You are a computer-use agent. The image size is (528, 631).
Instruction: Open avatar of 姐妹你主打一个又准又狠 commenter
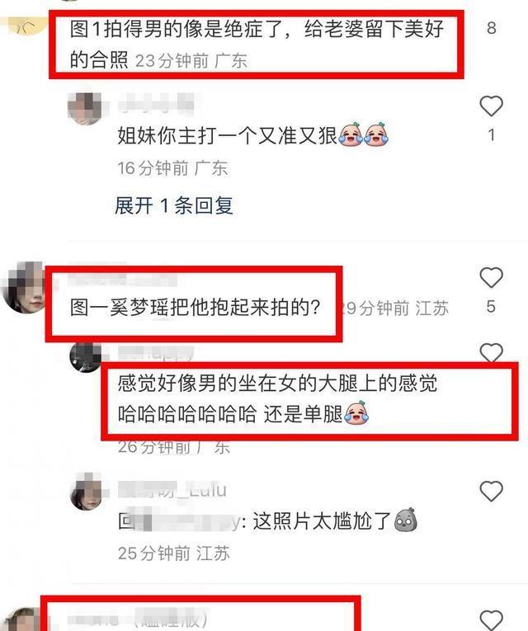pos(85,108)
